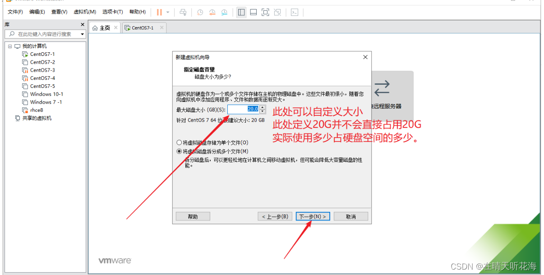This screenshot has height=275, width=544.
Task: Open the 查看(V) menu
Action: pos(59,12)
